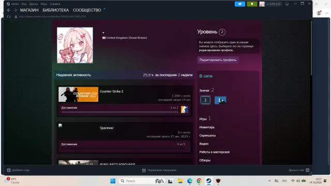
Task: Open the clock and date in tray
Action: pos(315,181)
